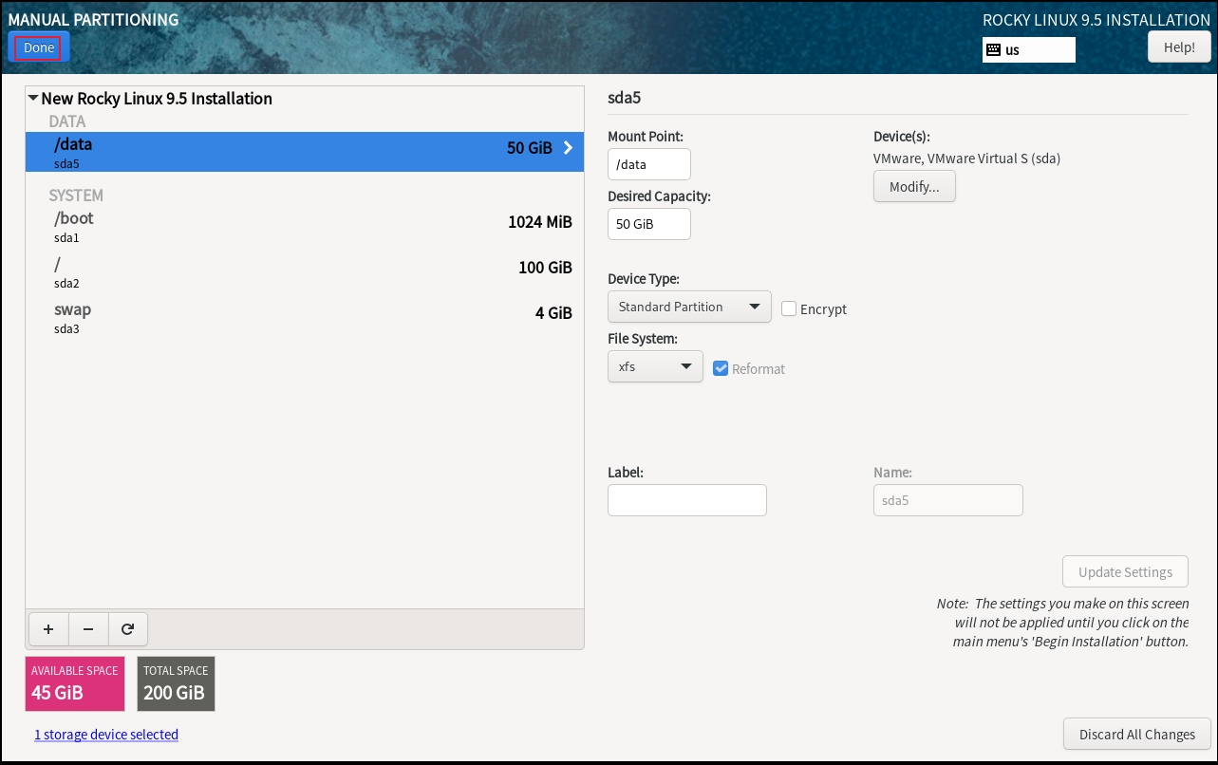1218x765 pixels.
Task: Click the 1024 MiB size value
Action: click(x=540, y=222)
